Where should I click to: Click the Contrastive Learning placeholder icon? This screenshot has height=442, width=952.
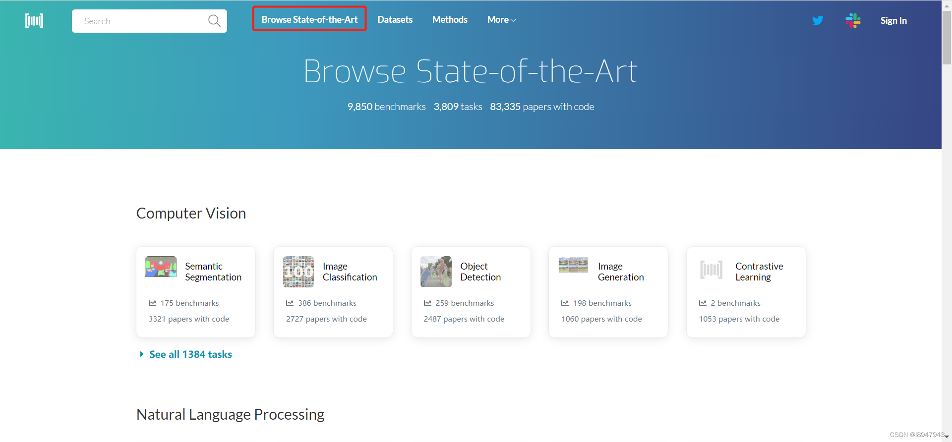711,270
